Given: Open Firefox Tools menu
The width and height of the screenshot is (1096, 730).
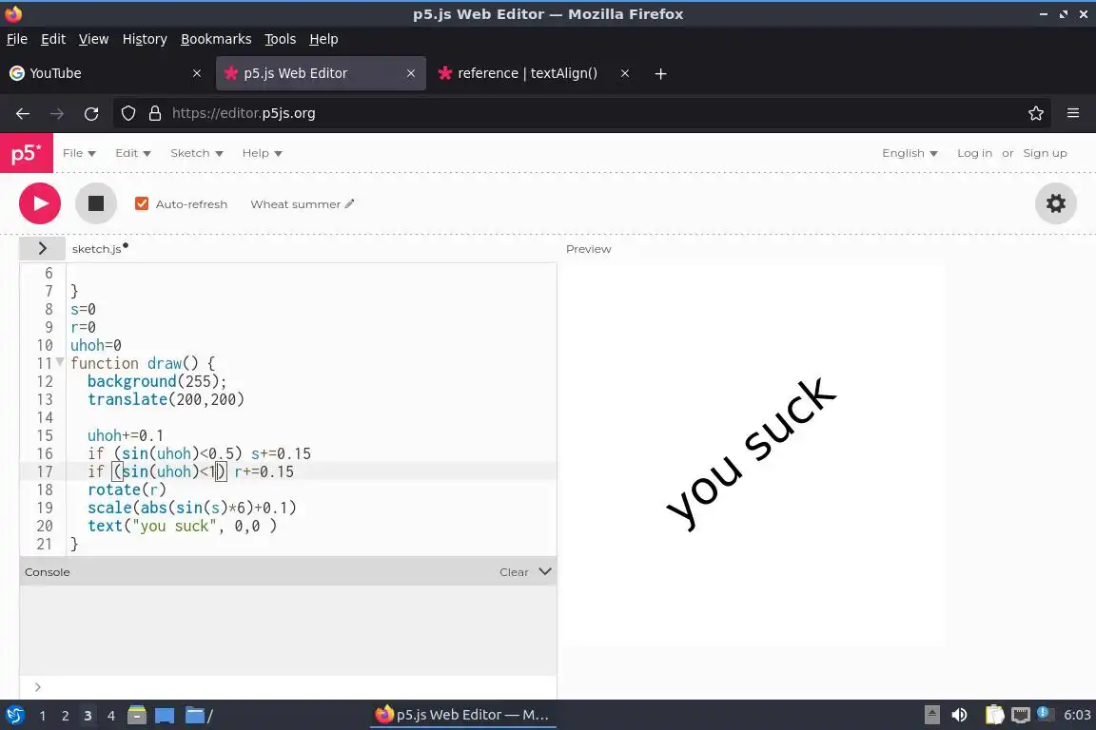Looking at the screenshot, I should (x=281, y=39).
